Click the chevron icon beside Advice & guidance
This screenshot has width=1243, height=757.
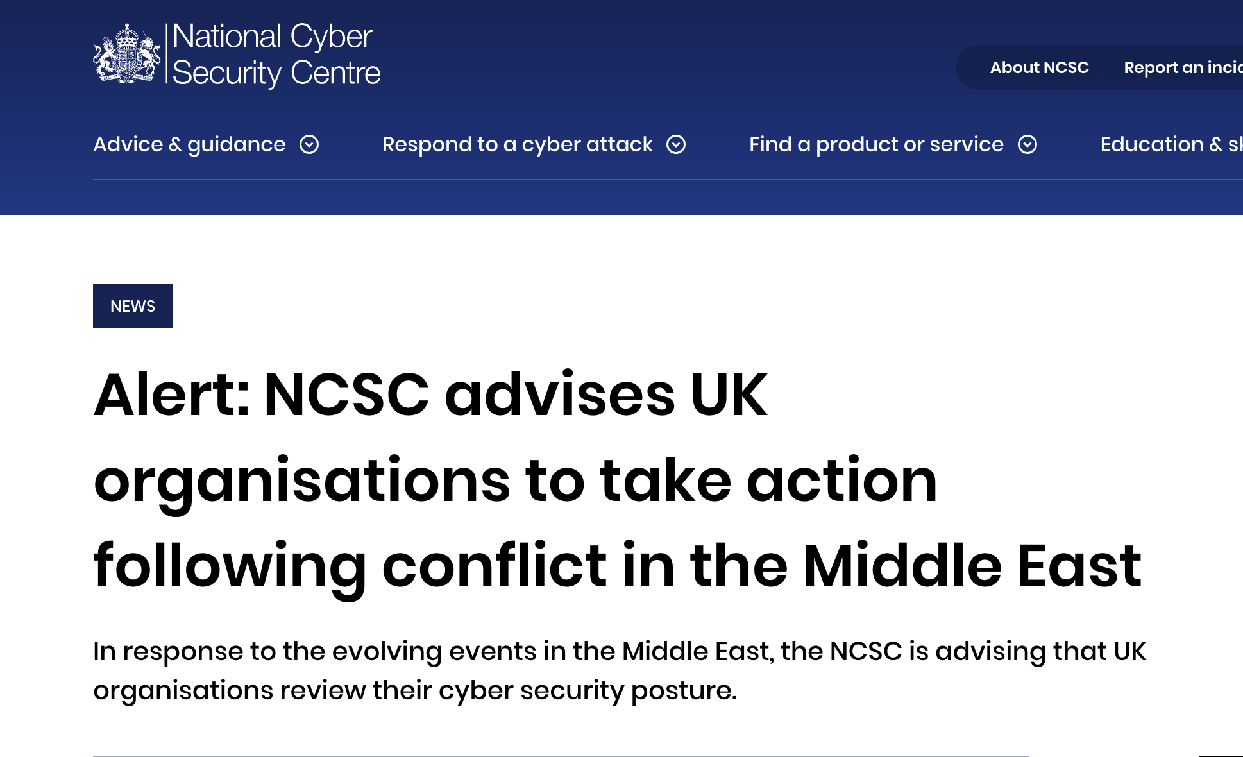click(310, 146)
